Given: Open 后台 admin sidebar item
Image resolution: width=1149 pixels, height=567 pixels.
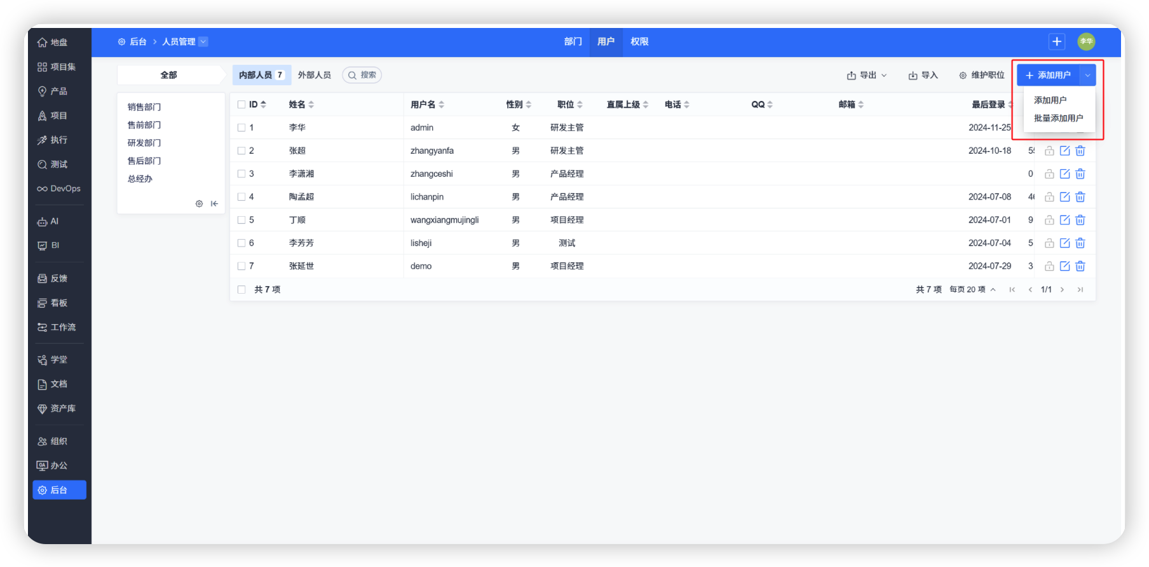Looking at the screenshot, I should click(59, 490).
